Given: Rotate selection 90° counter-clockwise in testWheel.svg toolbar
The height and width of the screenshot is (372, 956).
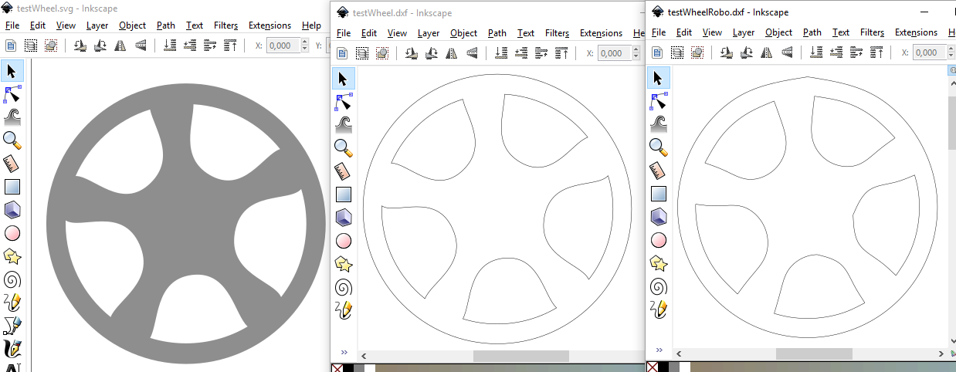Looking at the screenshot, I should 80,46.
